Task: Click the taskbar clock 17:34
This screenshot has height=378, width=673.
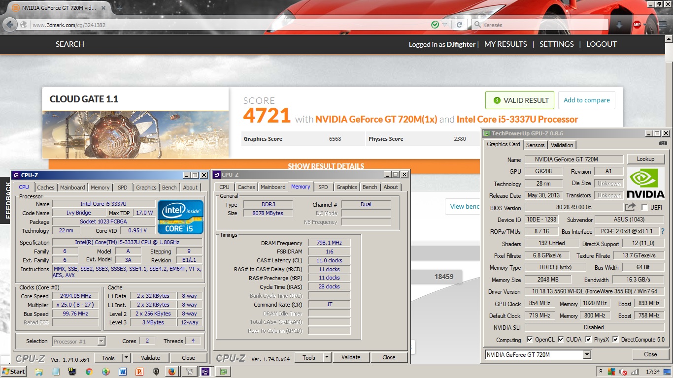Action: tap(653, 372)
